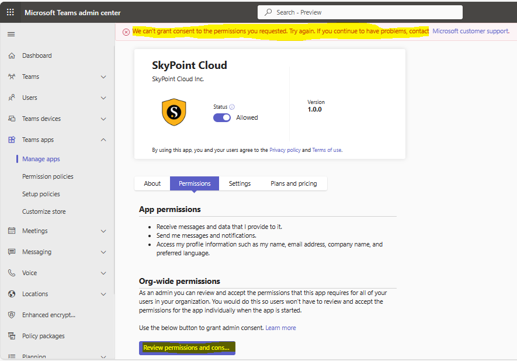517x361 pixels.
Task: Click the Teams devices icon
Action: [12, 119]
